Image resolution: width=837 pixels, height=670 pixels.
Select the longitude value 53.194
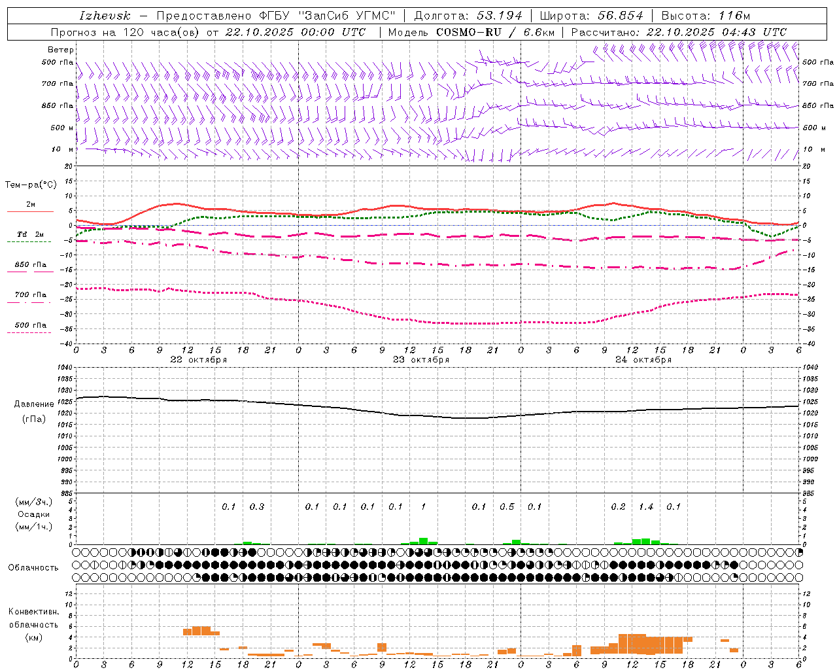(500, 16)
